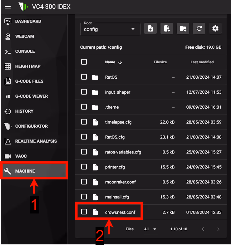Click the Configurator rat icon

point(8,126)
